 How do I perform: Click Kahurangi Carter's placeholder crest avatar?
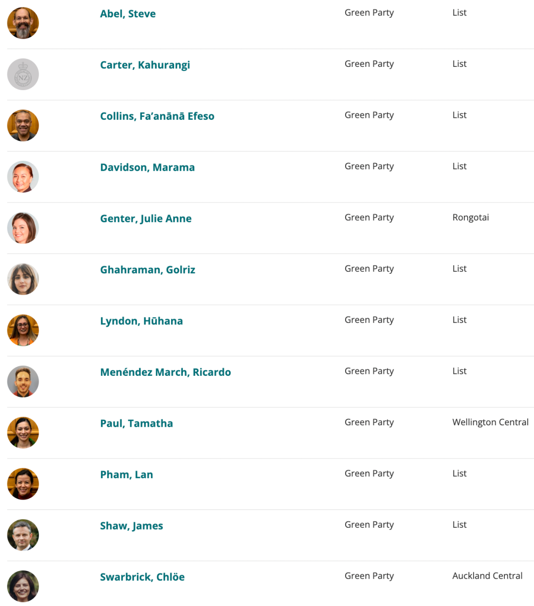[23, 74]
